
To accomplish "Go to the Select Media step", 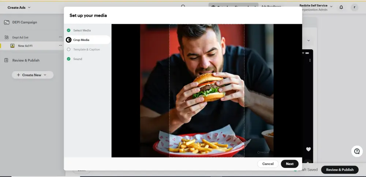I will coord(82,30).
